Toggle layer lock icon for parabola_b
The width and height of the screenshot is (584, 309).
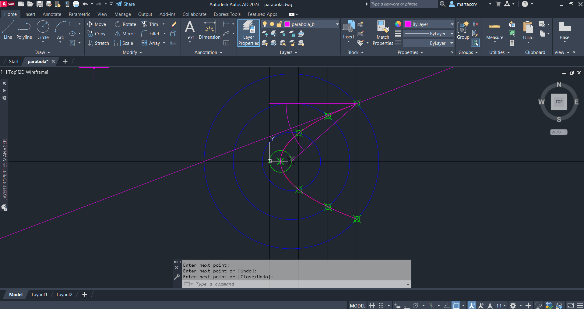pos(279,24)
